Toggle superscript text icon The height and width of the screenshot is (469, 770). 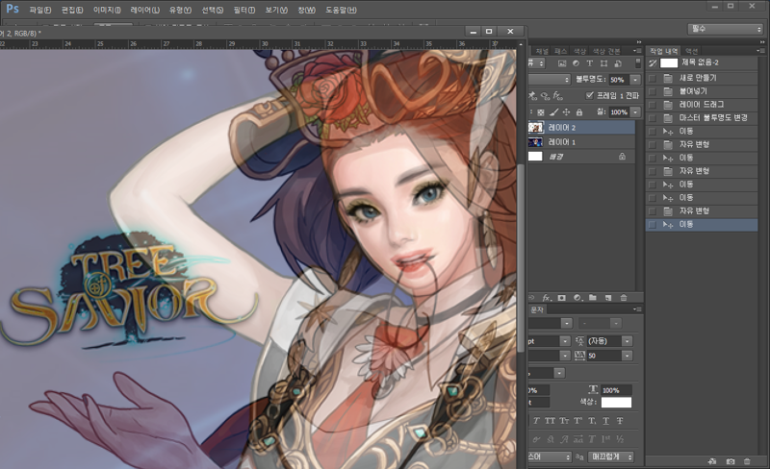point(578,421)
